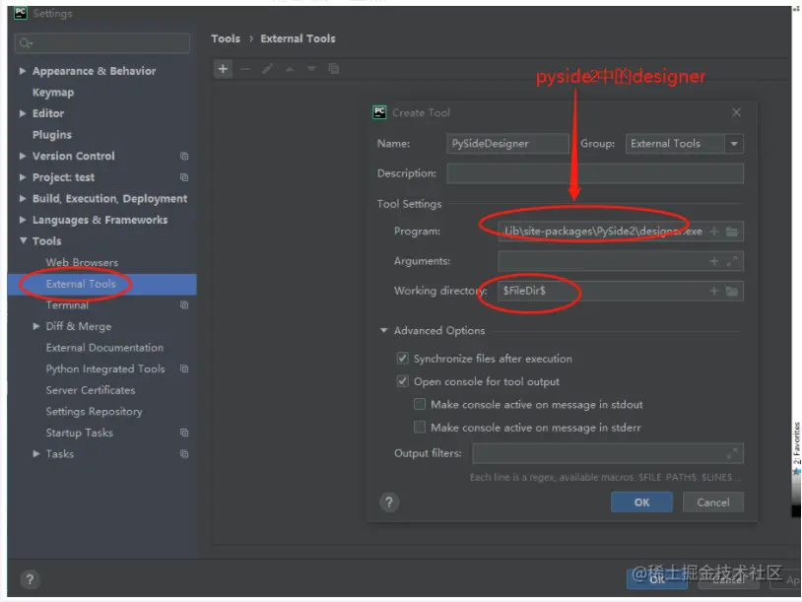Click the settings search box
The height and width of the screenshot is (602, 802).
[x=102, y=43]
